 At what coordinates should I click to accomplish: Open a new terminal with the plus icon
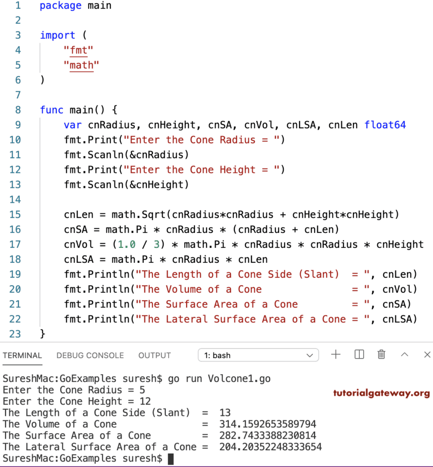(335, 354)
